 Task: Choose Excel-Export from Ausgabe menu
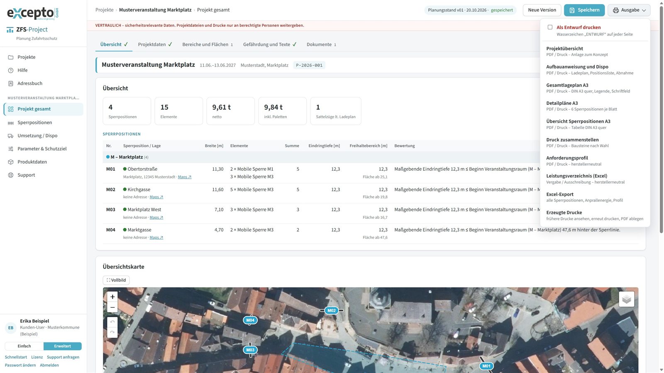(595, 197)
